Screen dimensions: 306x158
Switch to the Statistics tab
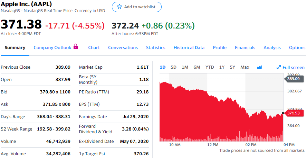coord(155,48)
